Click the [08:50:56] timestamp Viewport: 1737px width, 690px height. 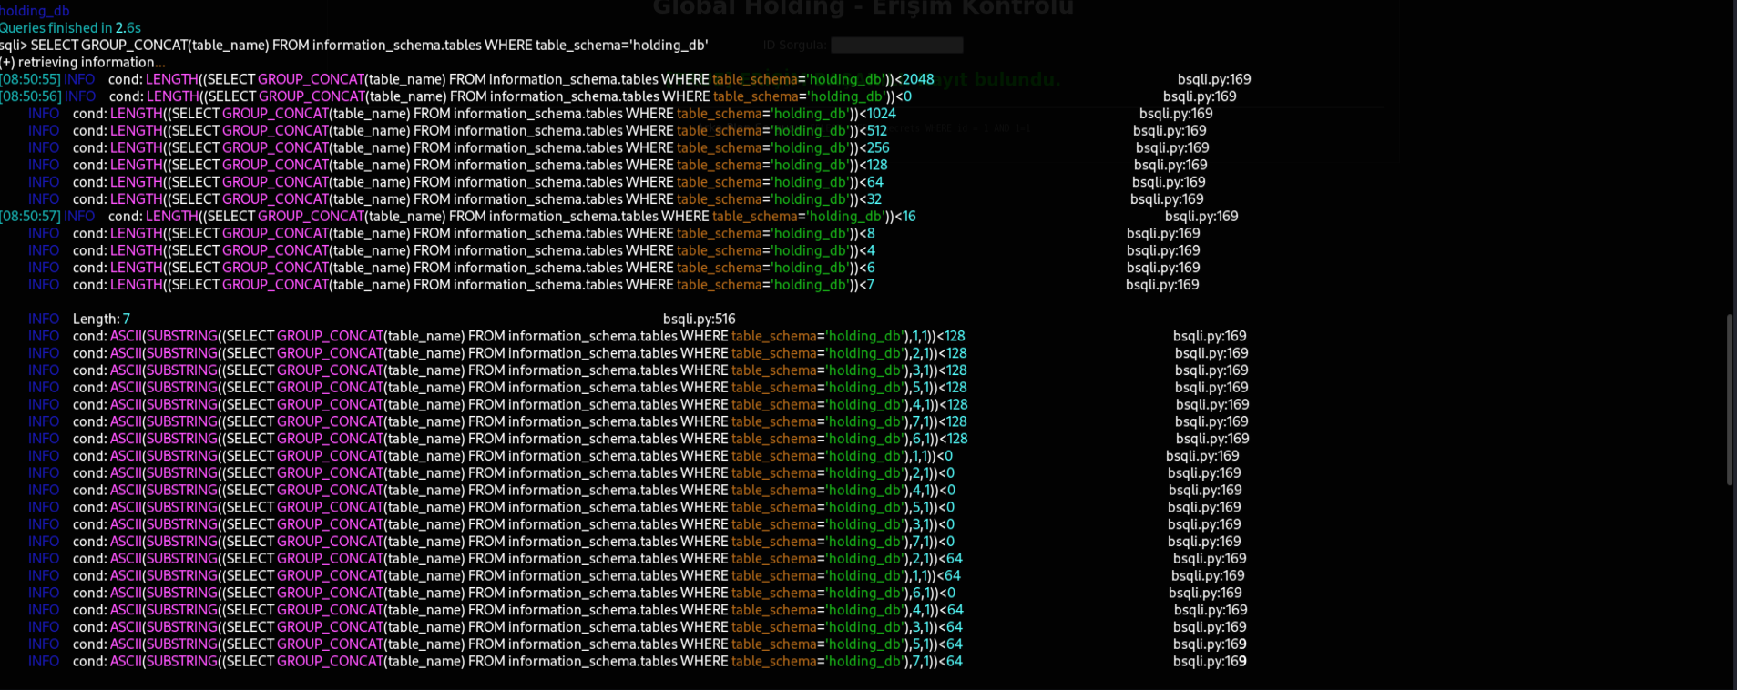pyautogui.click(x=31, y=96)
